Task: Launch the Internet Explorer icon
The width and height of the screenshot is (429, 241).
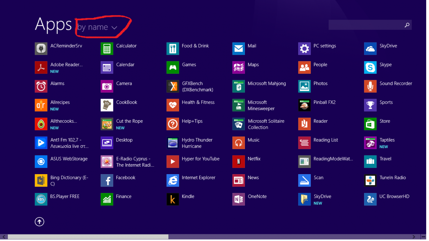Action: click(x=173, y=181)
